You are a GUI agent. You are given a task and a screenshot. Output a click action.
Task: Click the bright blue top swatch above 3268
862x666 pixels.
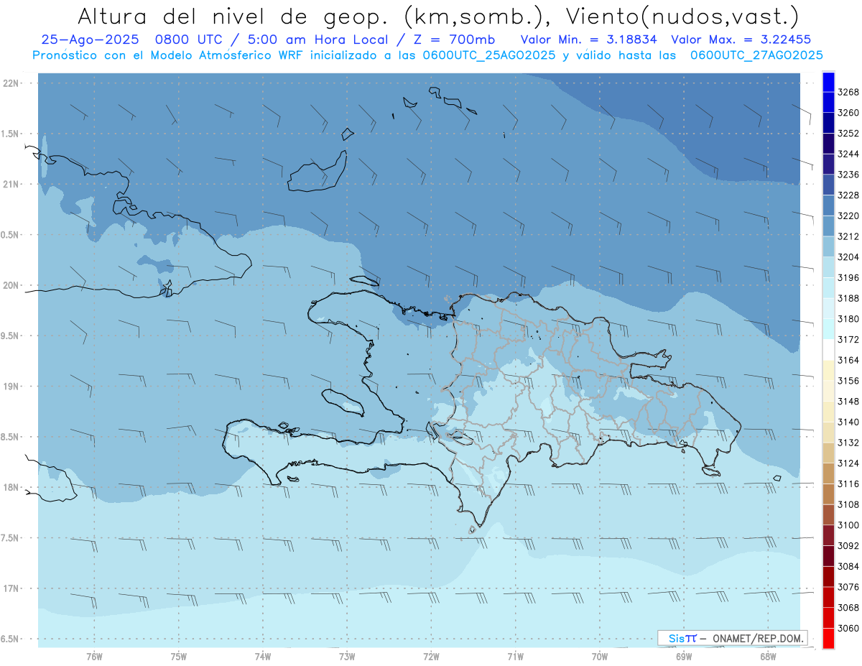828,82
